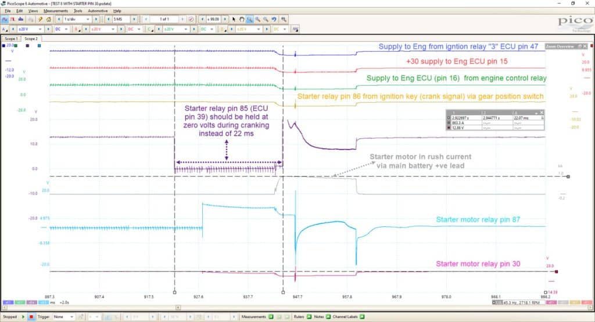The image size is (595, 322).
Task: Select the zoom window tool
Action: [x=250, y=19]
